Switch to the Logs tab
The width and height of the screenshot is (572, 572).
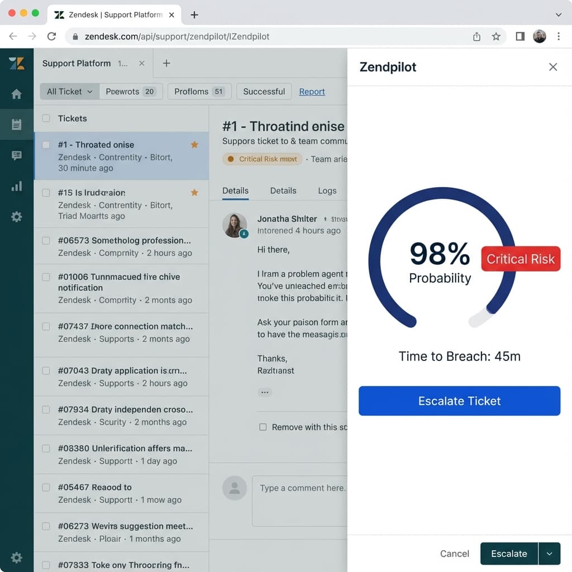pos(327,190)
